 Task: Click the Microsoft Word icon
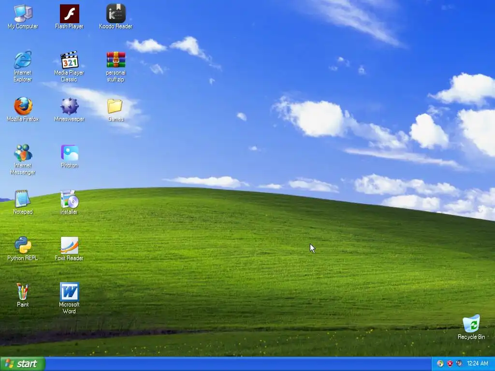tap(70, 298)
